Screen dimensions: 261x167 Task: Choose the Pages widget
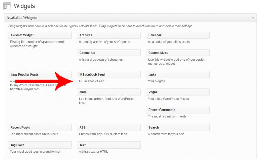(x=178, y=92)
